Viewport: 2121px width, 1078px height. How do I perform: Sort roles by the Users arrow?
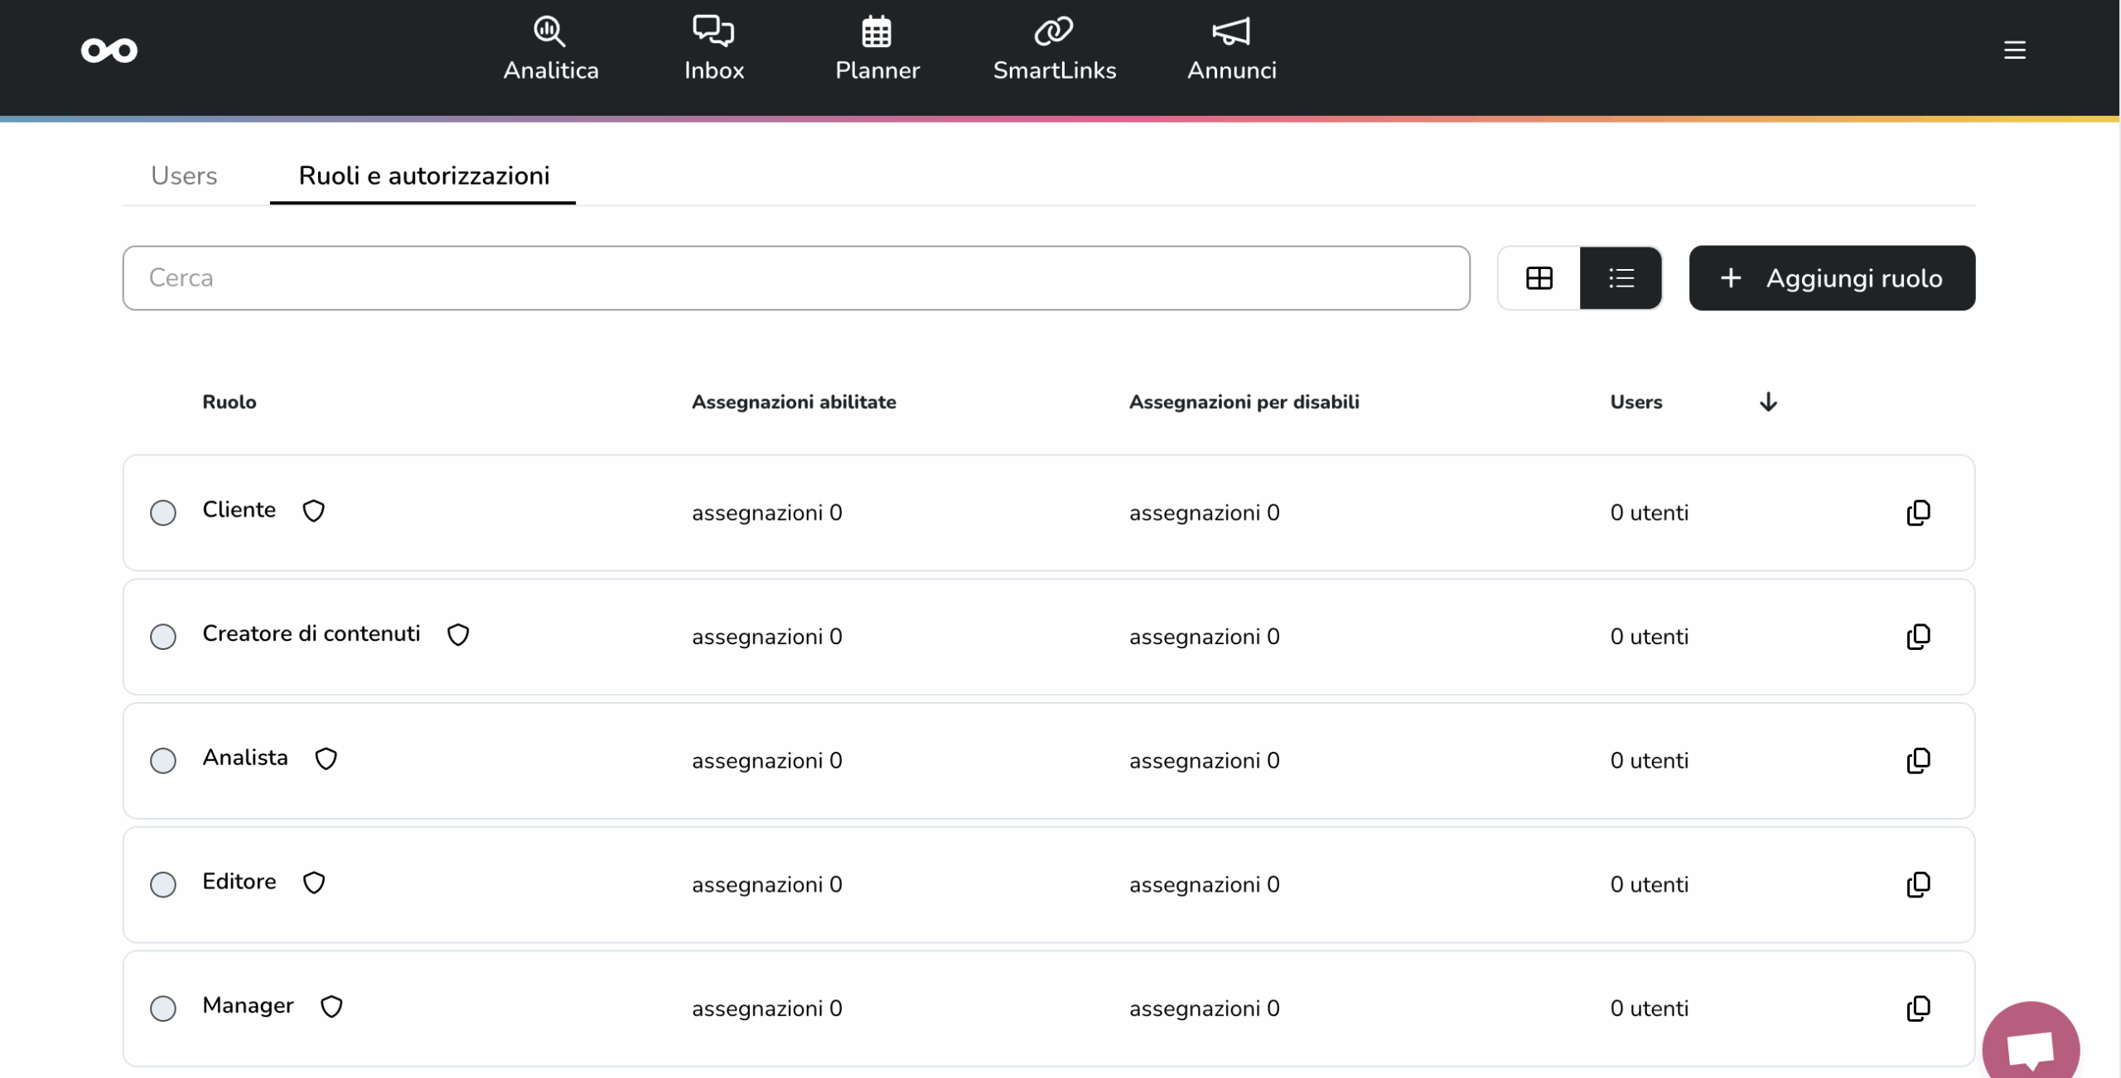(x=1768, y=402)
